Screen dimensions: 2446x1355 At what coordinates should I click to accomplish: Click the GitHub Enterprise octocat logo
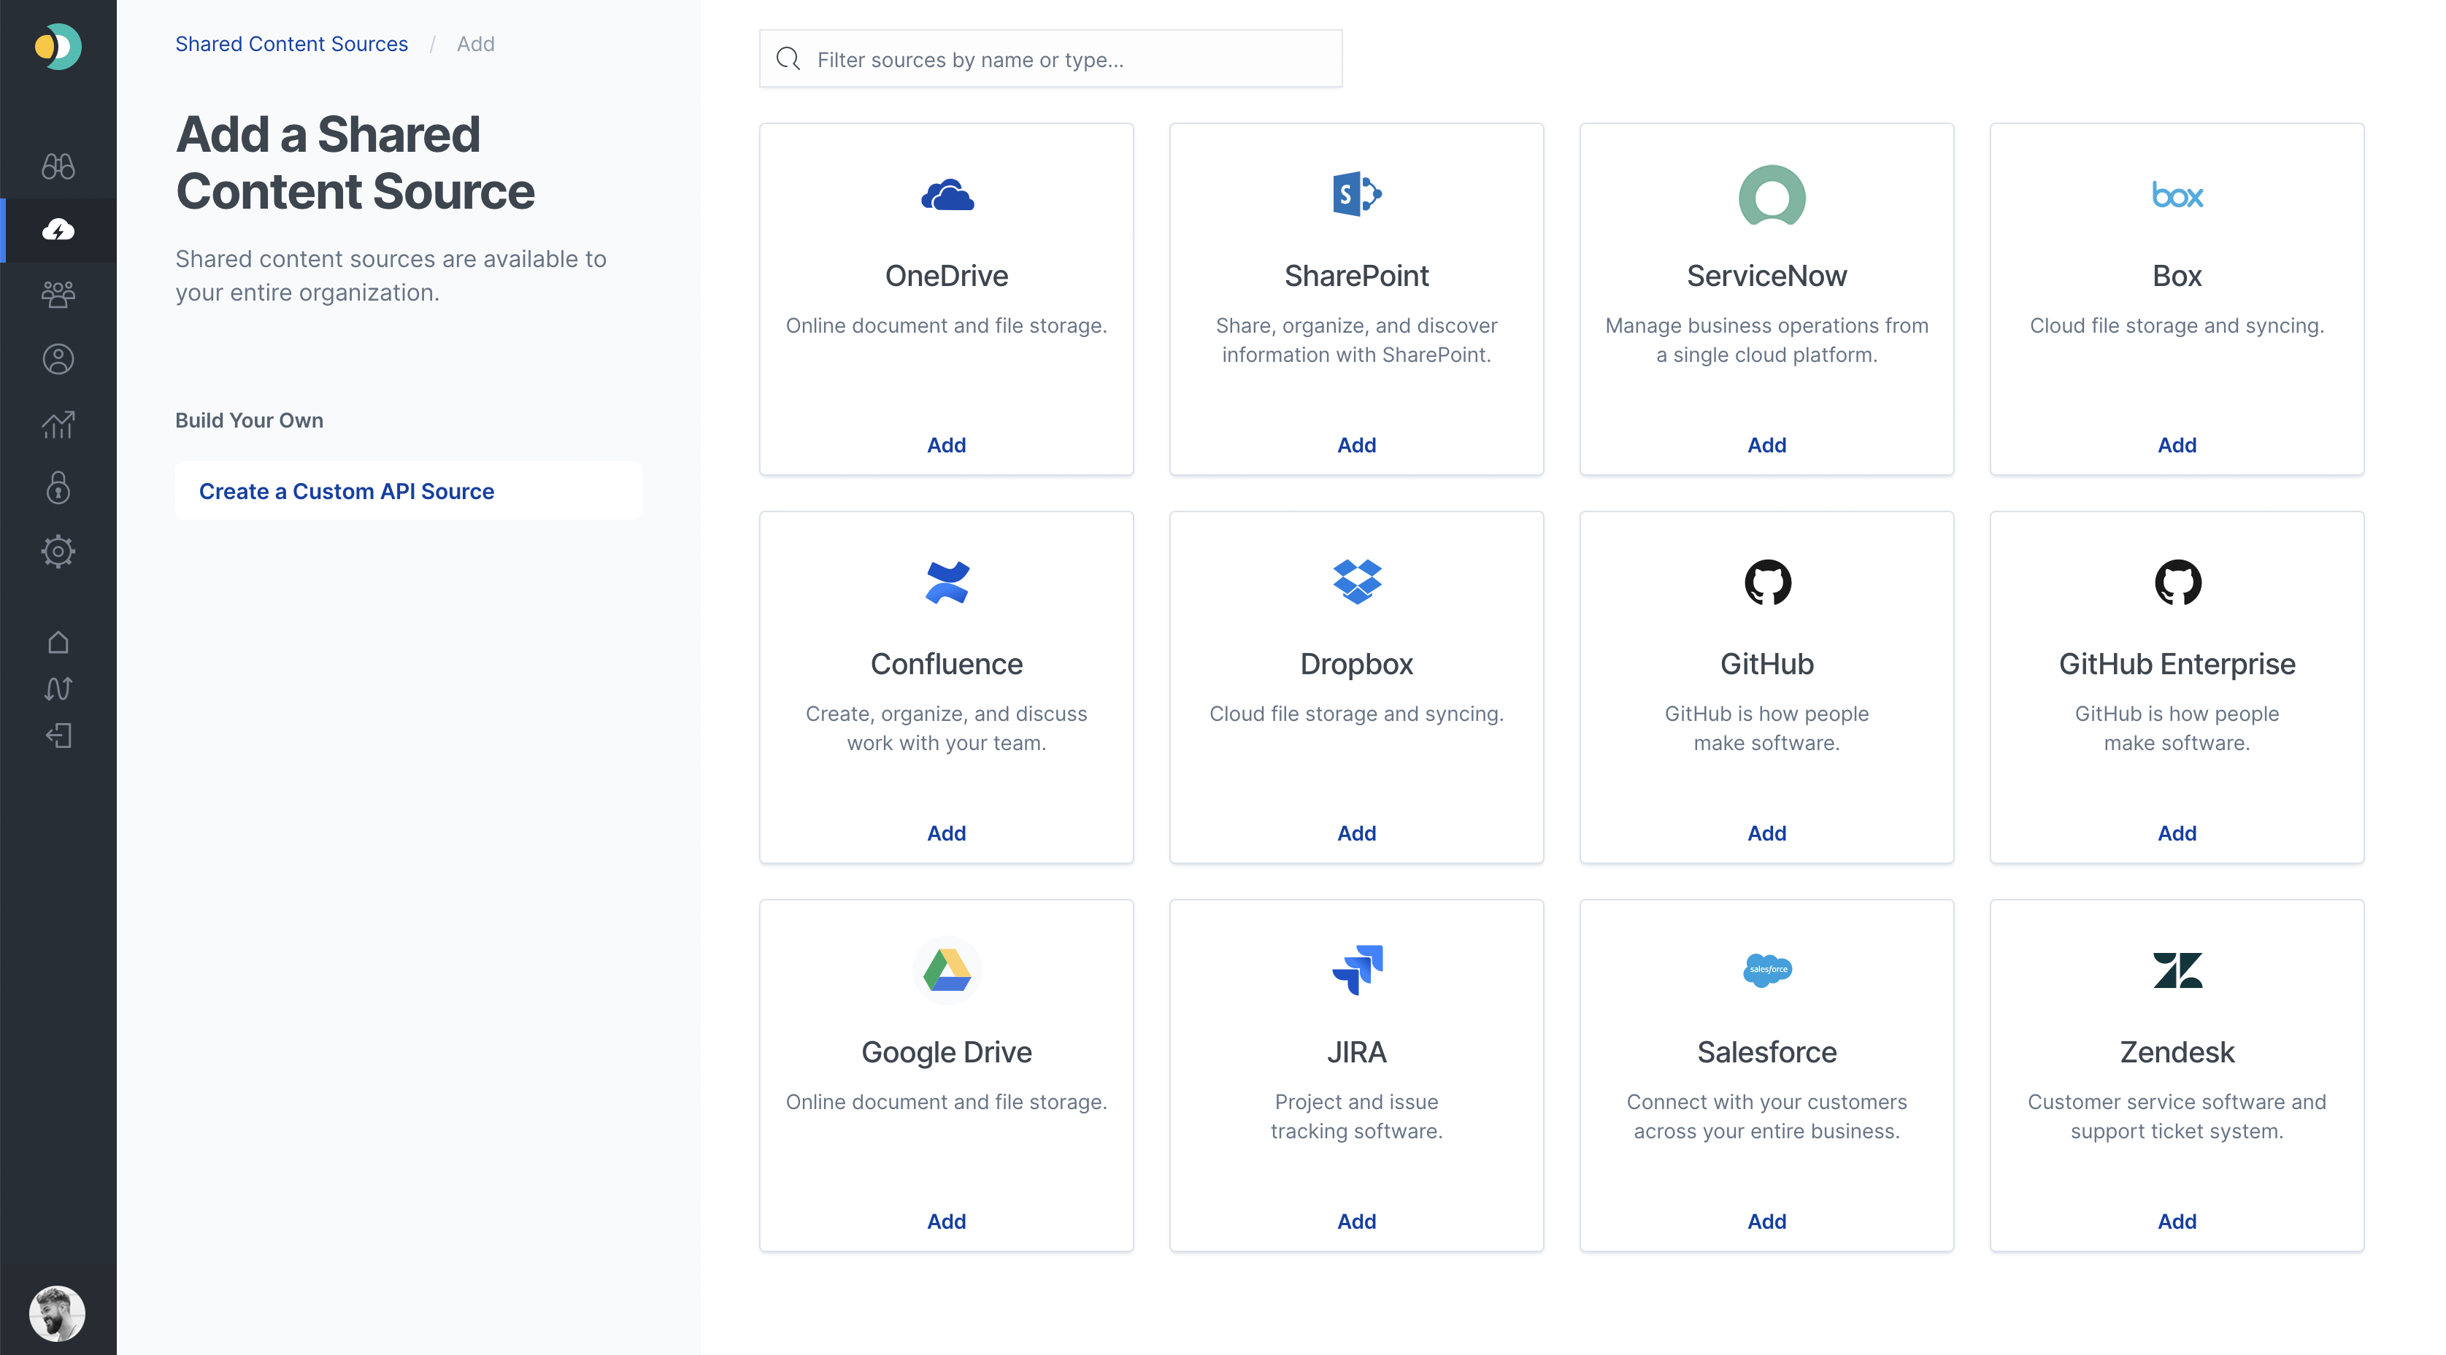(2177, 582)
